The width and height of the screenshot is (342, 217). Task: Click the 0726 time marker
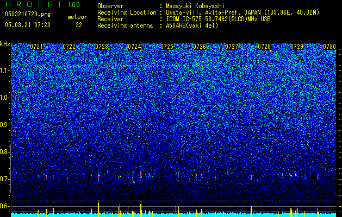200,47
